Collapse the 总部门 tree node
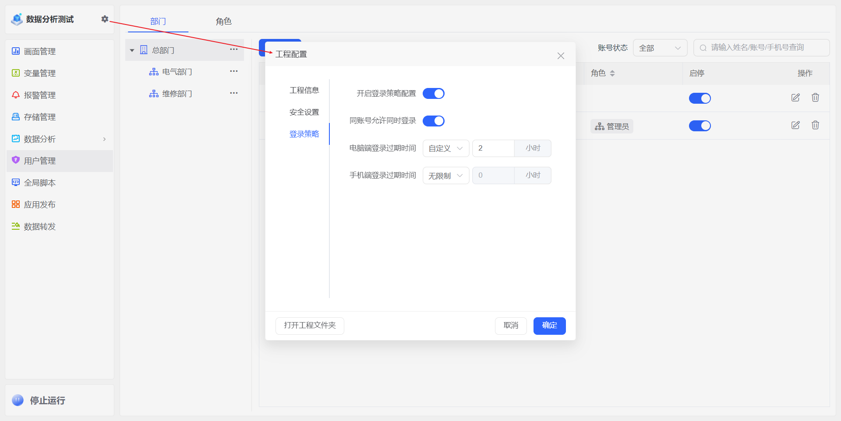Image resolution: width=841 pixels, height=421 pixels. click(x=132, y=50)
